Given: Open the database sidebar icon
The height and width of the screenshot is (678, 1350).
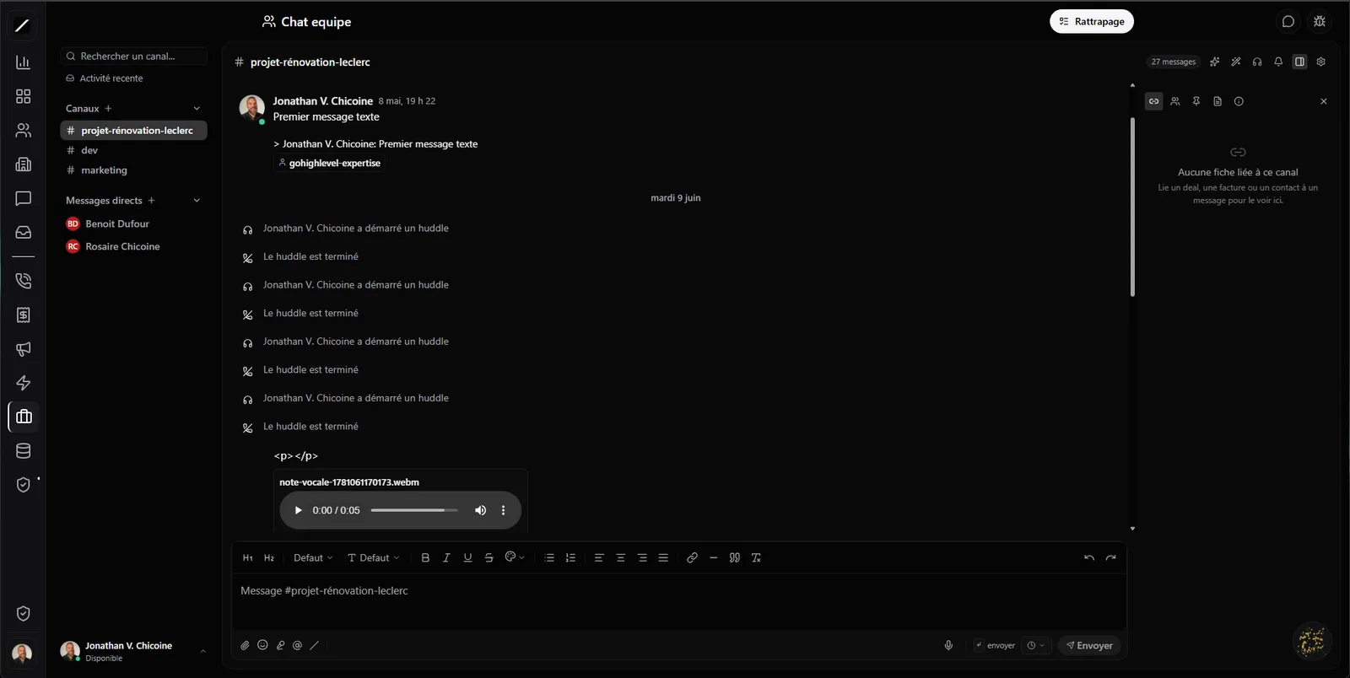Looking at the screenshot, I should (24, 450).
